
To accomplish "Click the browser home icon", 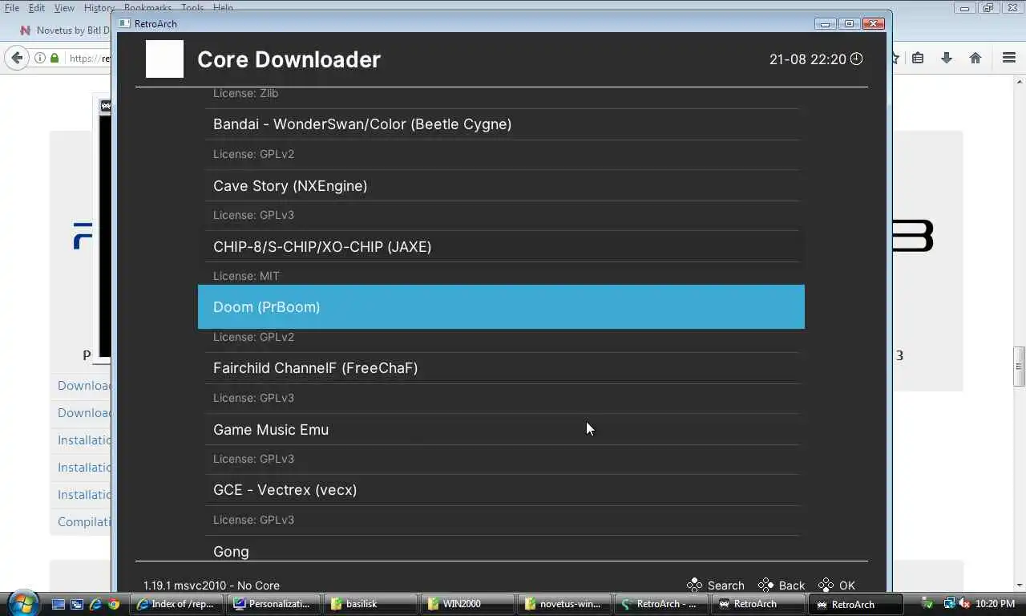I will click(976, 58).
